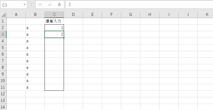Select the row 12 header

pyautogui.click(x=3, y=94)
